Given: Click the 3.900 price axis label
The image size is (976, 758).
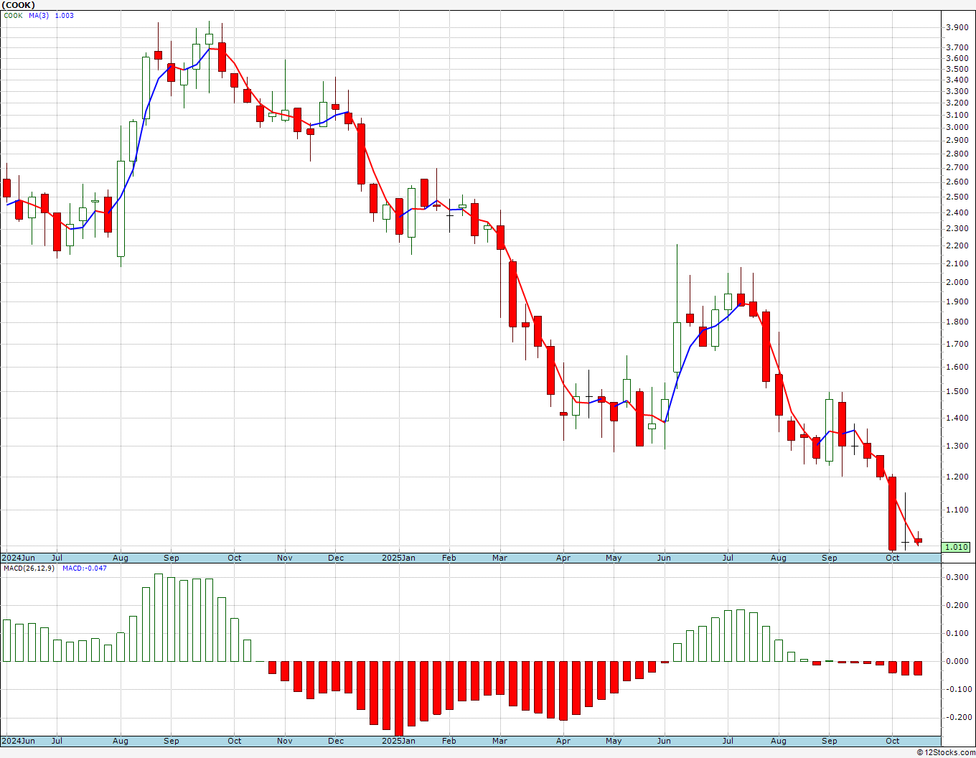Looking at the screenshot, I should (x=957, y=27).
